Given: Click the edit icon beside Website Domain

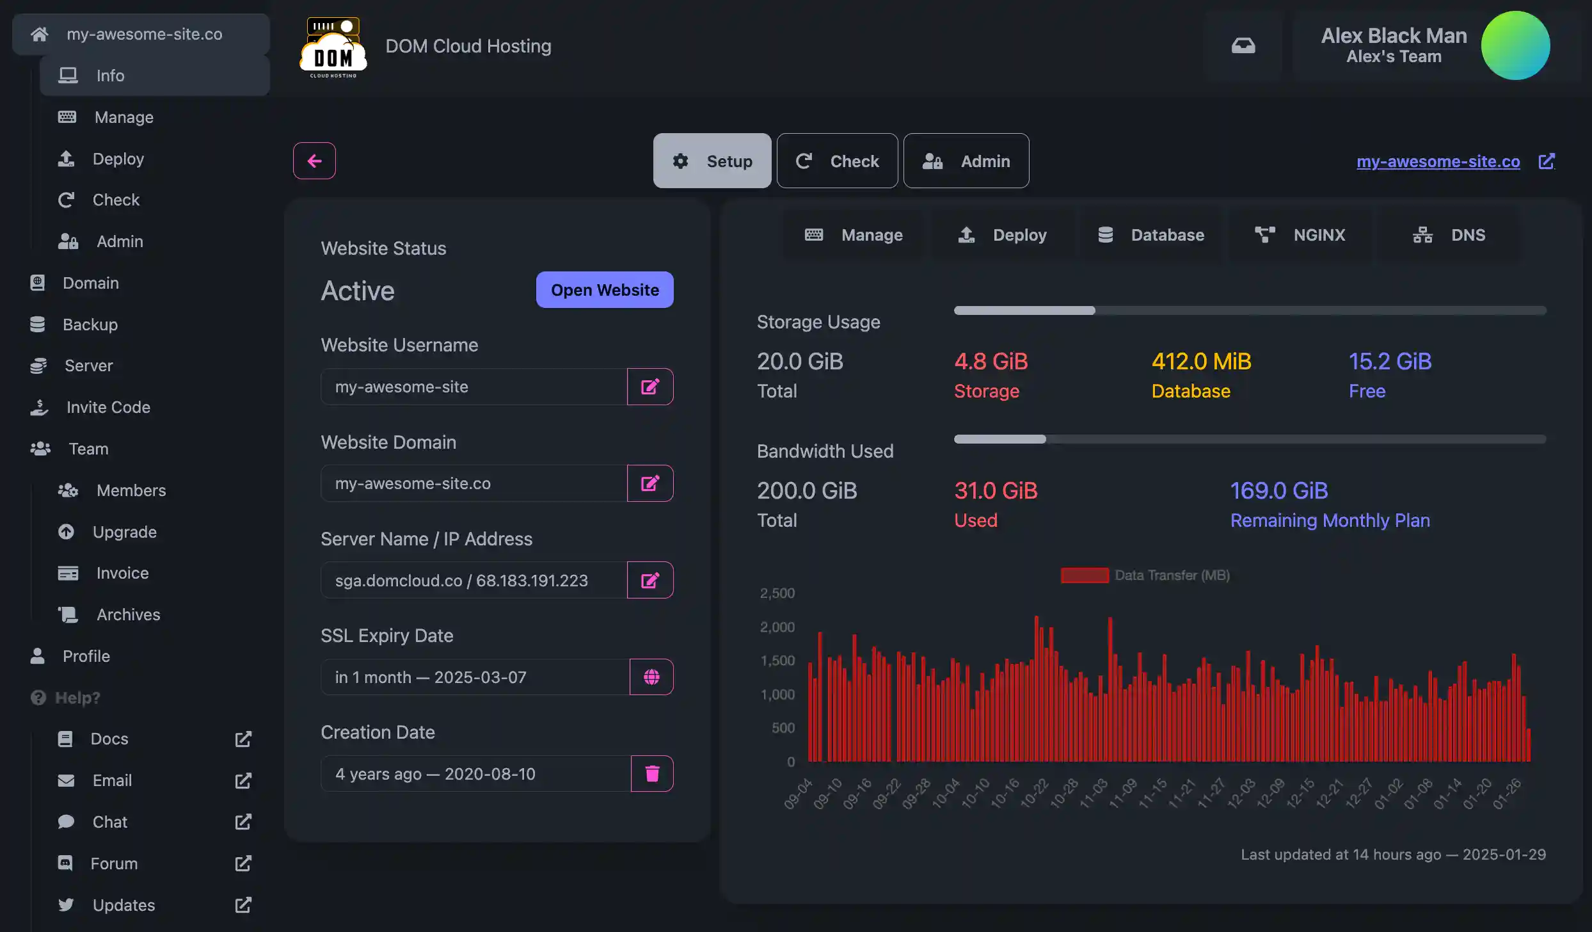Looking at the screenshot, I should pyautogui.click(x=650, y=483).
